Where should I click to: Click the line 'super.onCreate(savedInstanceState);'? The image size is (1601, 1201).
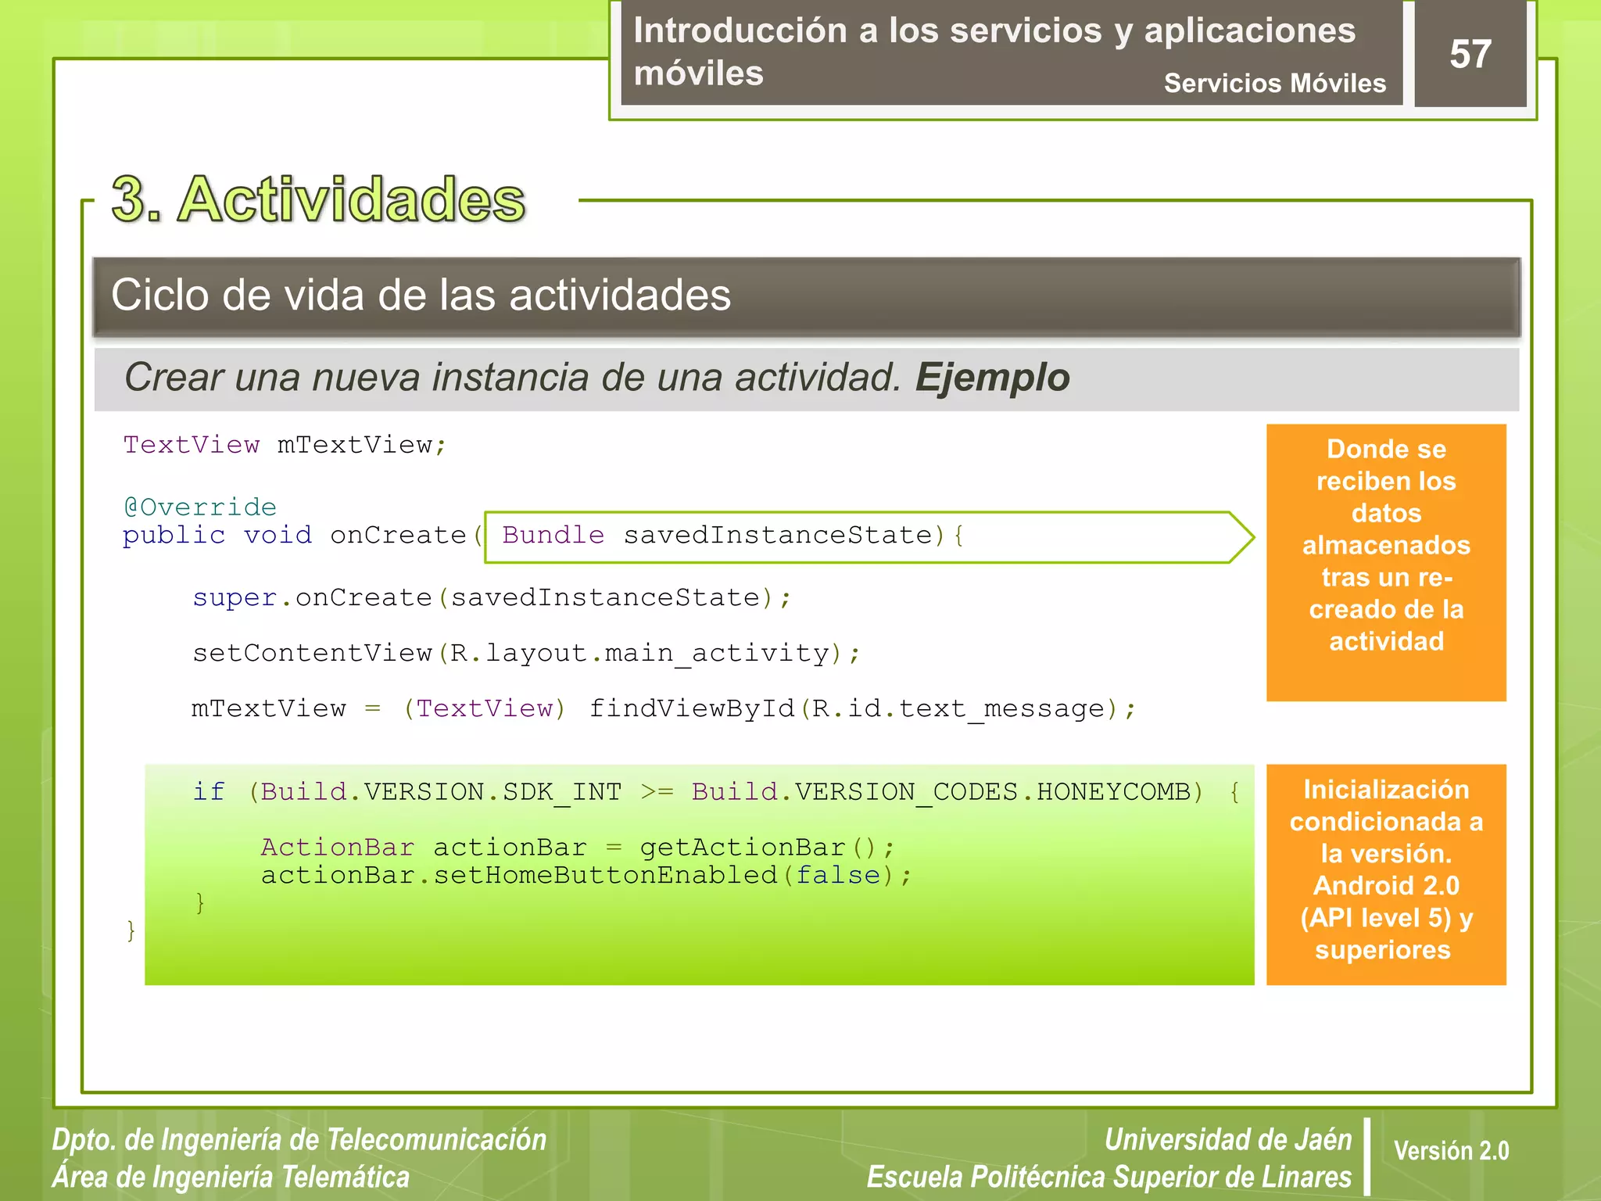(x=492, y=598)
